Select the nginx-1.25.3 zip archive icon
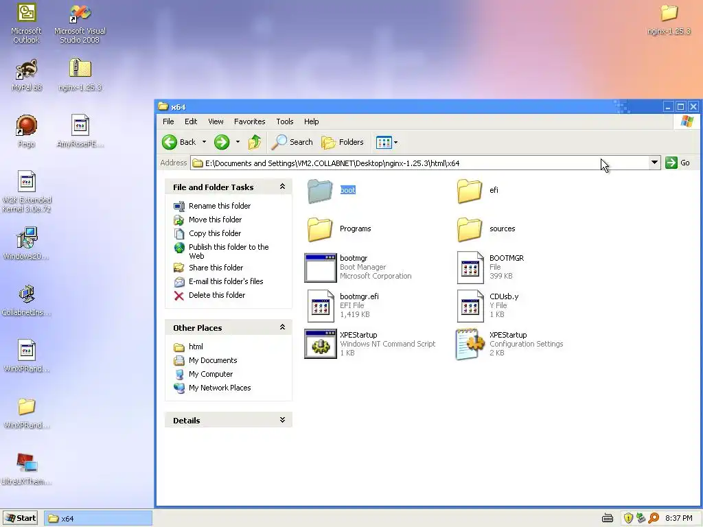 point(80,75)
